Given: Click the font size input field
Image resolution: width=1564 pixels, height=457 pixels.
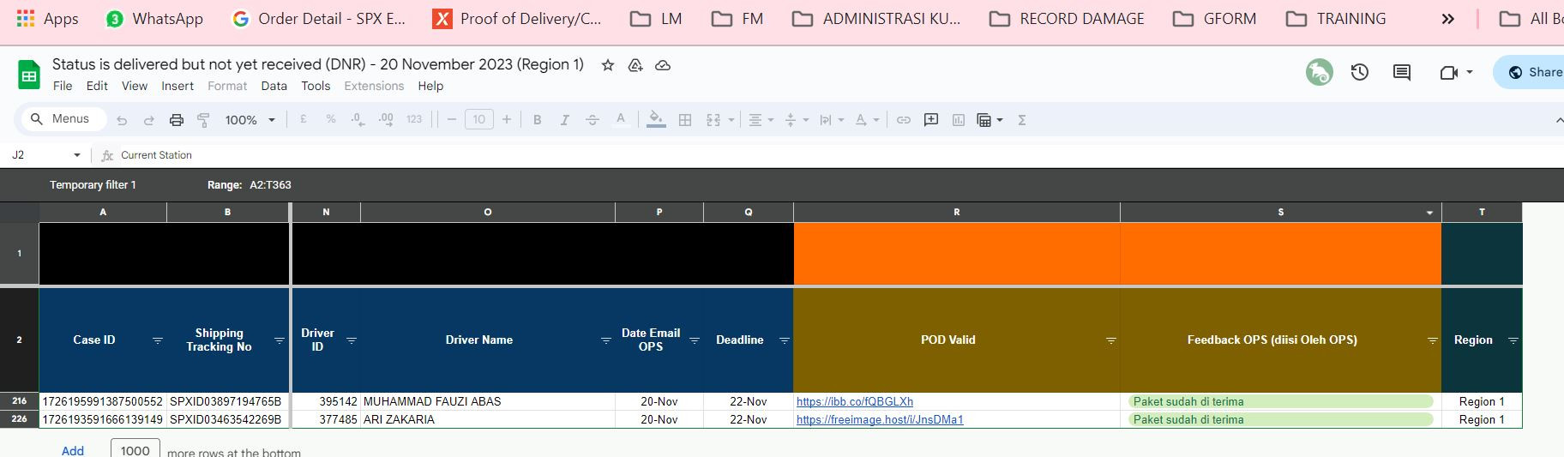Looking at the screenshot, I should coord(479,120).
